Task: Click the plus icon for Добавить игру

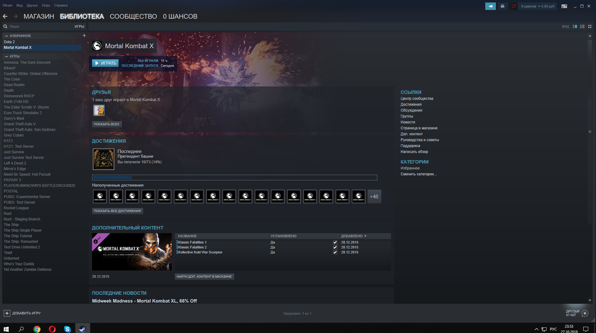Action: [7, 313]
